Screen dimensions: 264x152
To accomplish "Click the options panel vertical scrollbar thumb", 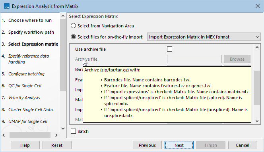I will (x=257, y=88).
